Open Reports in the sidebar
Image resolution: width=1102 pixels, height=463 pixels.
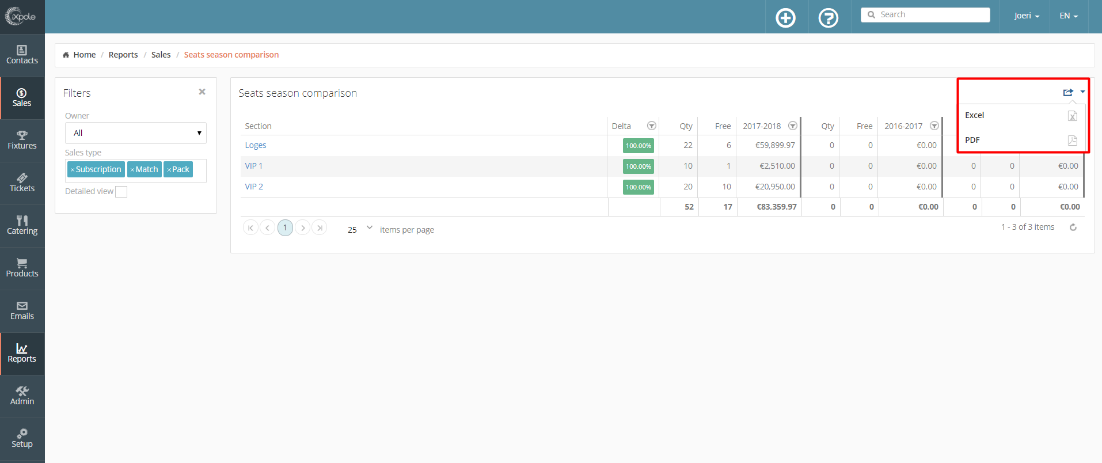click(22, 354)
